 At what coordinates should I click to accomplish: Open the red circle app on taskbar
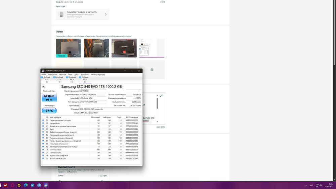12,185
